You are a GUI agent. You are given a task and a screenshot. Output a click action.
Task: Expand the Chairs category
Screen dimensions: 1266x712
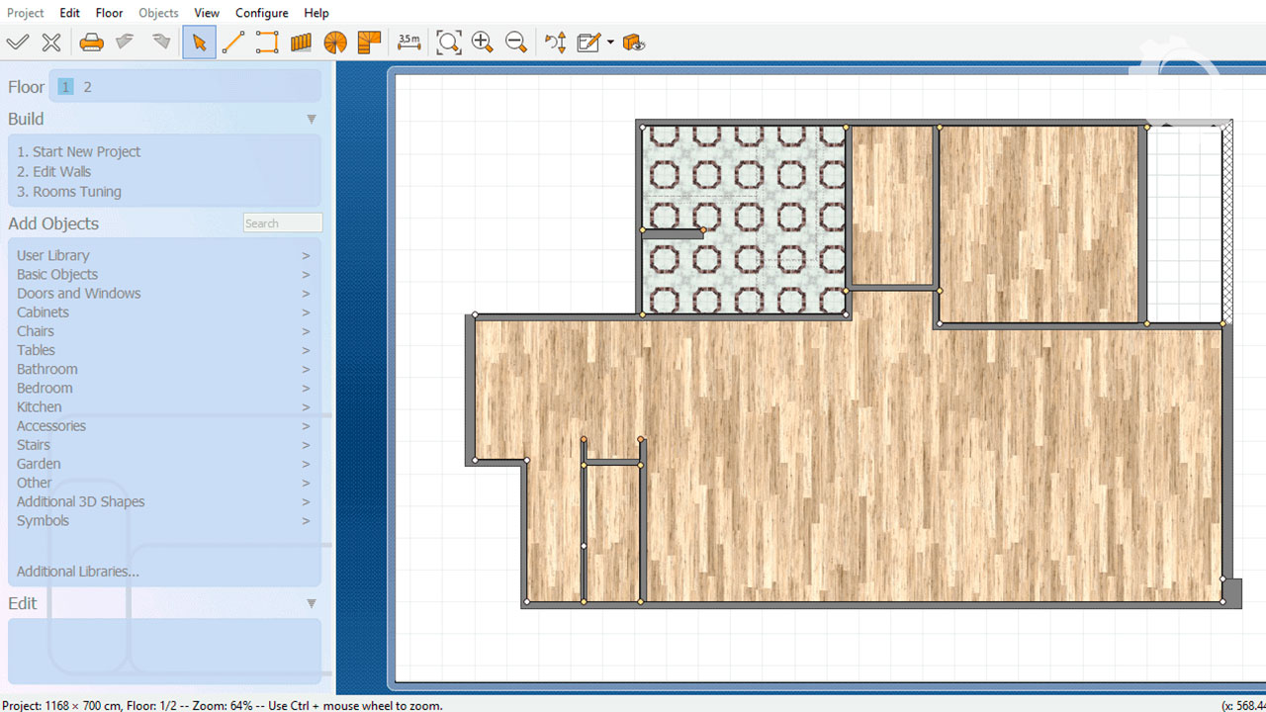(x=163, y=331)
